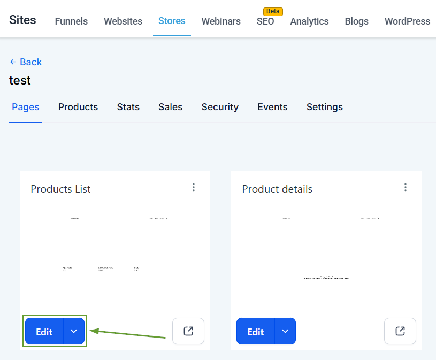
Task: Select the Sales tab
Action: coord(170,107)
